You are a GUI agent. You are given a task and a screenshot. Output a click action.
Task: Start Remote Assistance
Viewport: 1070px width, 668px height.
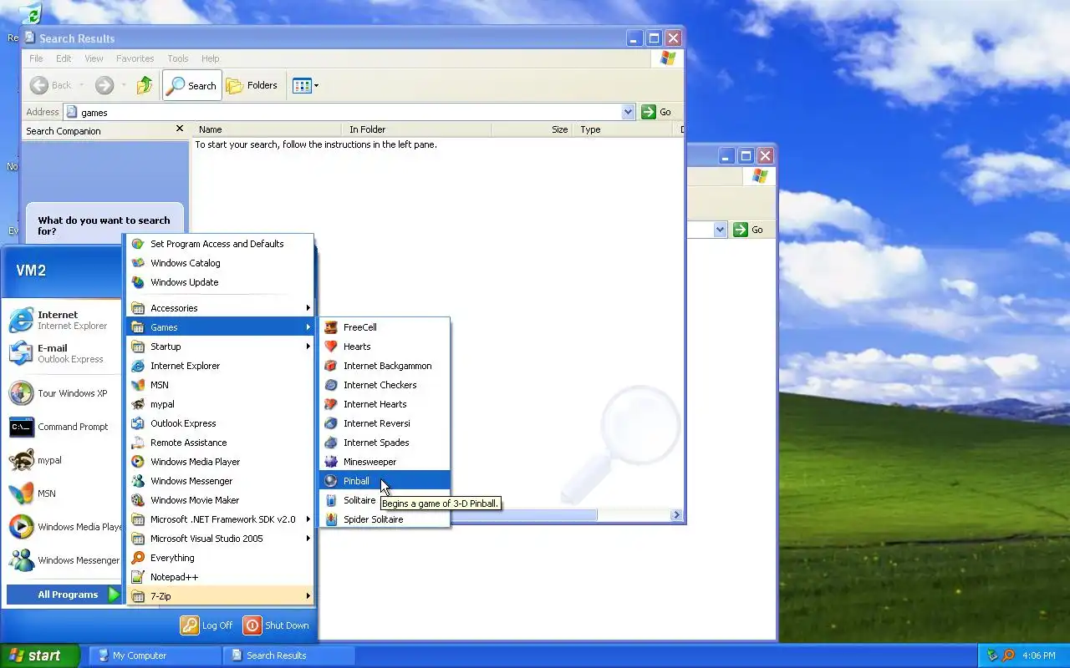220,443
